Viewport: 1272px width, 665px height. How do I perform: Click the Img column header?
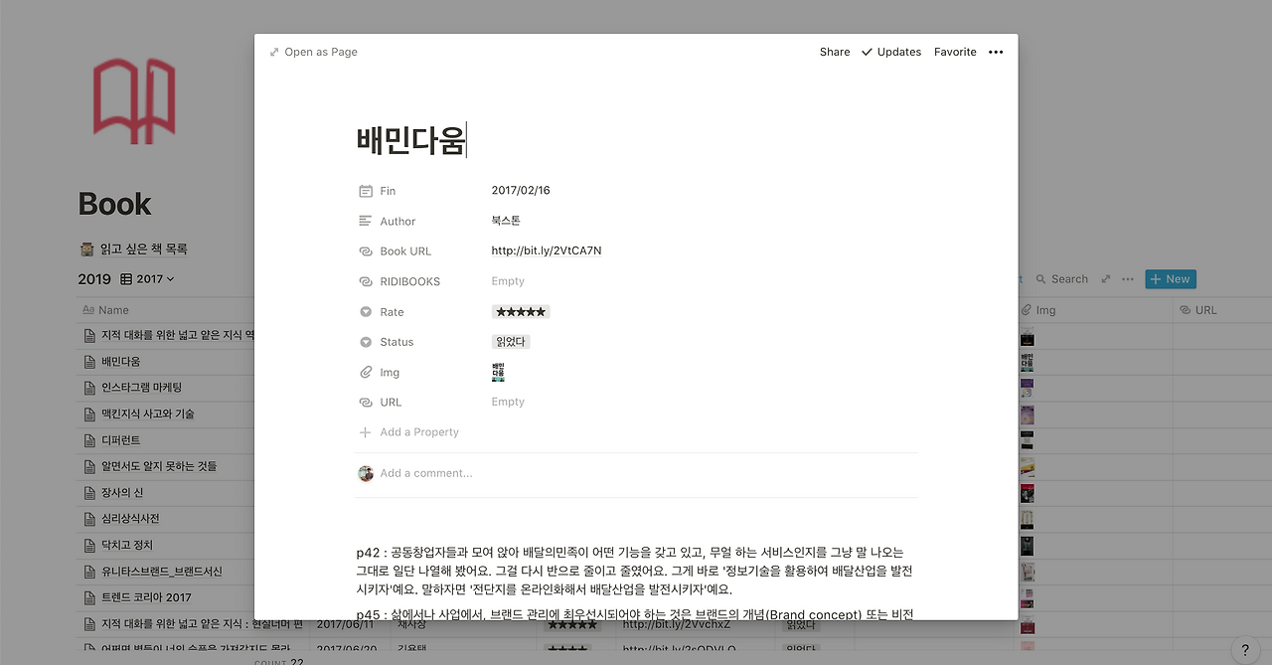point(1037,310)
